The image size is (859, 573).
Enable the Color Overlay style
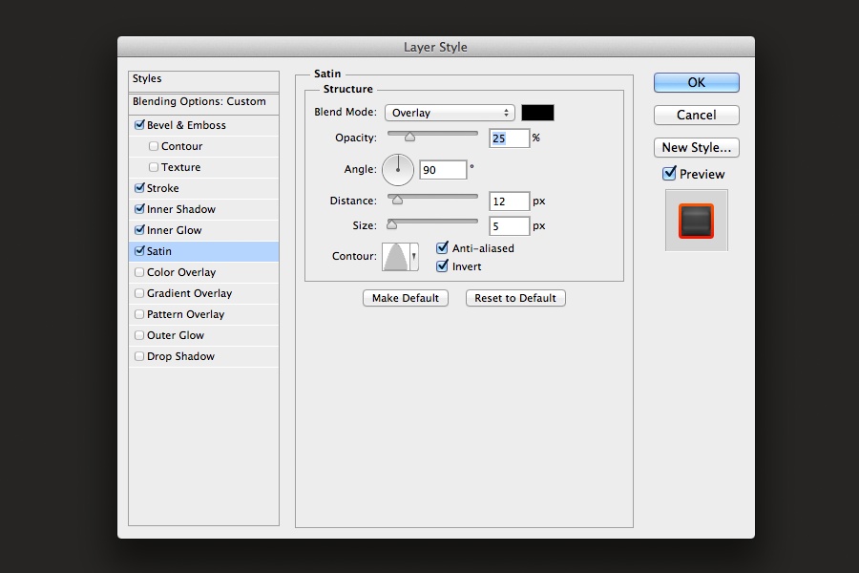point(139,272)
